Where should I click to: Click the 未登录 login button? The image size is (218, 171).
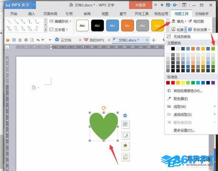coord(141,5)
